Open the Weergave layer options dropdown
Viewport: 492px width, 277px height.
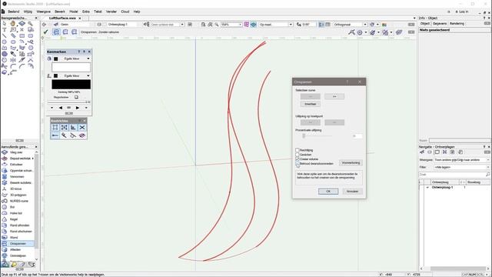461,160
